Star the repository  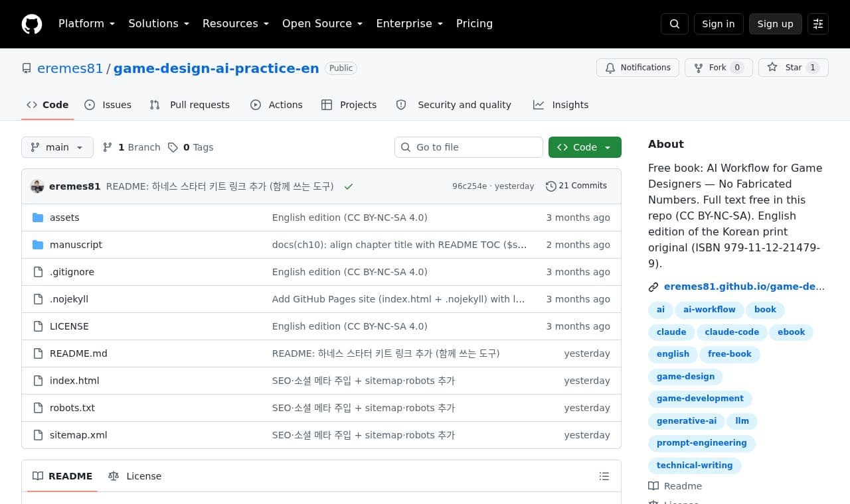coord(794,68)
